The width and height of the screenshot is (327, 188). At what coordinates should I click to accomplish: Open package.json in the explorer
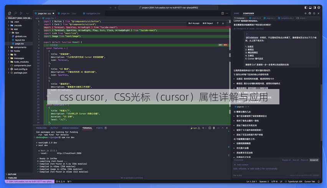pos(19,73)
